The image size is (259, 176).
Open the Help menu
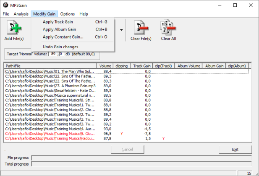click(x=84, y=14)
